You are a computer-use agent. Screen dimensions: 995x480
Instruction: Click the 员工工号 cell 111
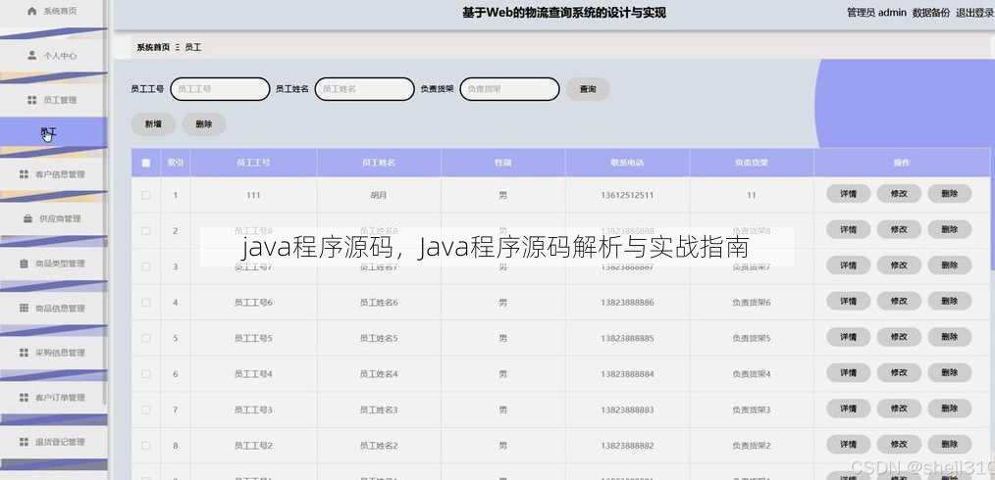(x=253, y=195)
